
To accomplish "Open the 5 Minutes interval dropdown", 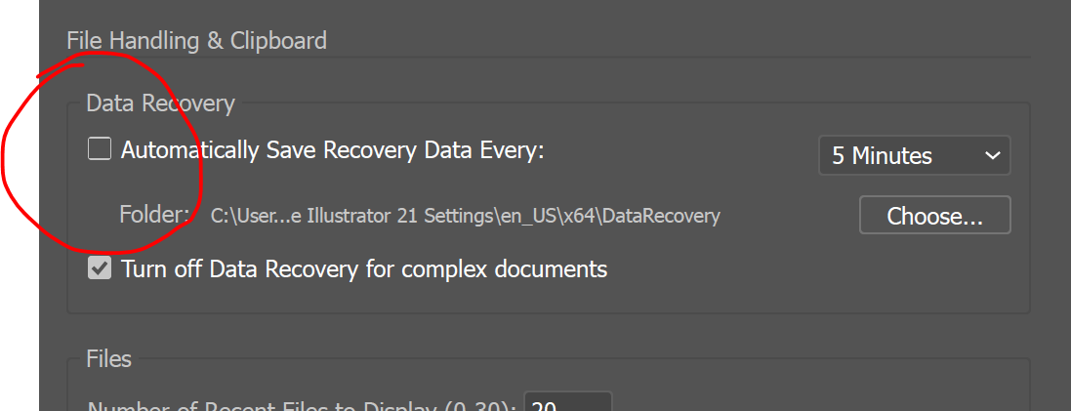I will point(913,156).
